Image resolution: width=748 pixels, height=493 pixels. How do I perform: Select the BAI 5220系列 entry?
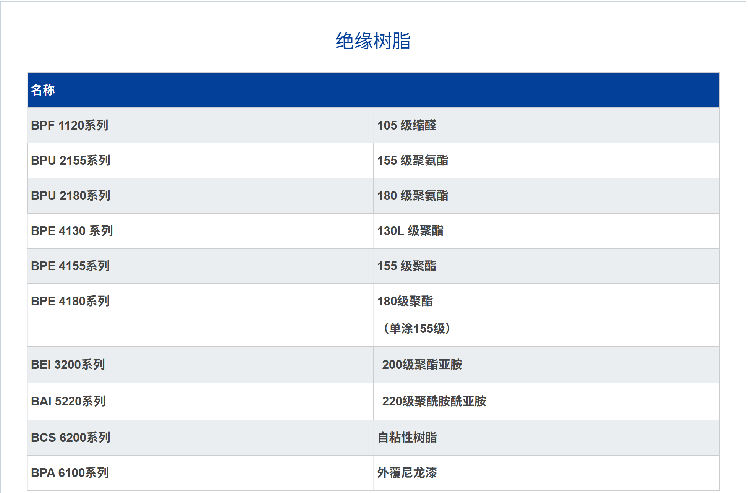(x=68, y=401)
